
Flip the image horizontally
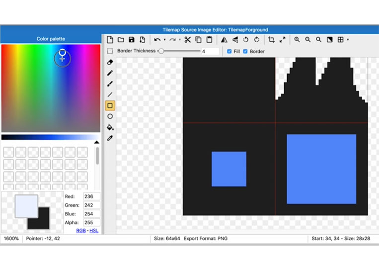[224, 40]
